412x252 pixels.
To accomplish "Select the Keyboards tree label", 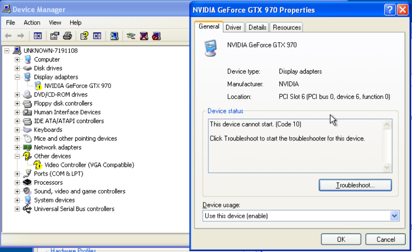I will tap(48, 130).
